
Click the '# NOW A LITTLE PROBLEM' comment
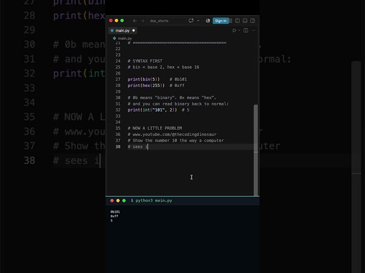[155, 128]
